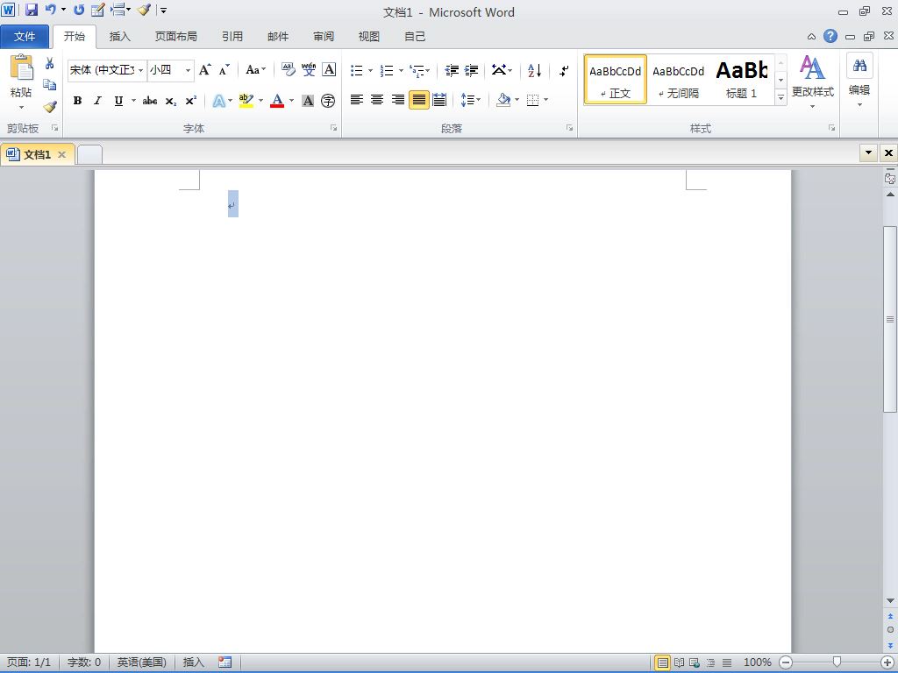Toggle Subscript formatting
This screenshot has height=673, width=898.
click(x=171, y=101)
